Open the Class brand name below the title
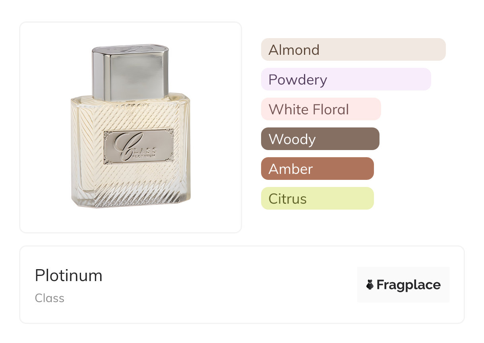This screenshot has height=343, width=484. (x=50, y=298)
